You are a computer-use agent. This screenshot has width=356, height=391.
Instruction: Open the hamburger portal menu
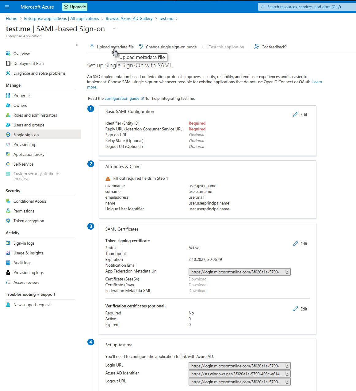(7, 7)
